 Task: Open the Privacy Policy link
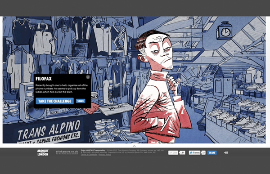coord(105,155)
